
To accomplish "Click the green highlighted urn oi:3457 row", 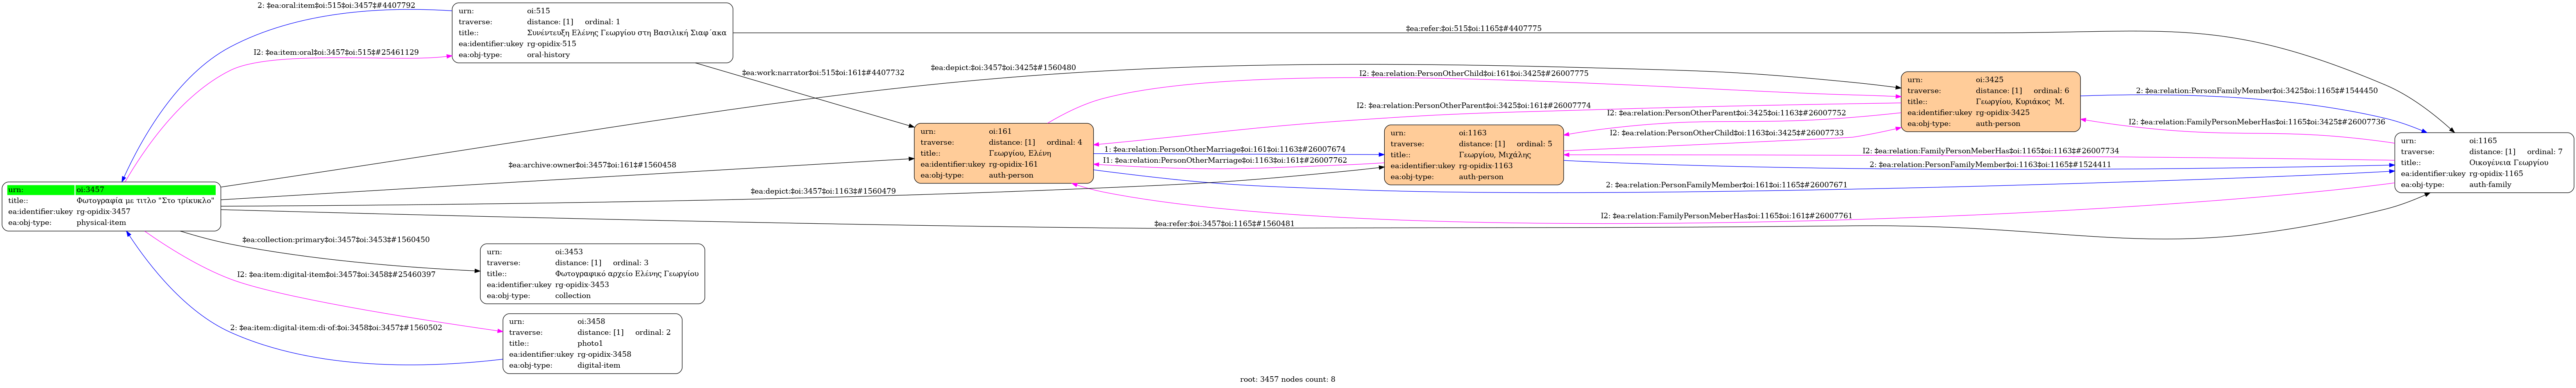I will [x=111, y=189].
